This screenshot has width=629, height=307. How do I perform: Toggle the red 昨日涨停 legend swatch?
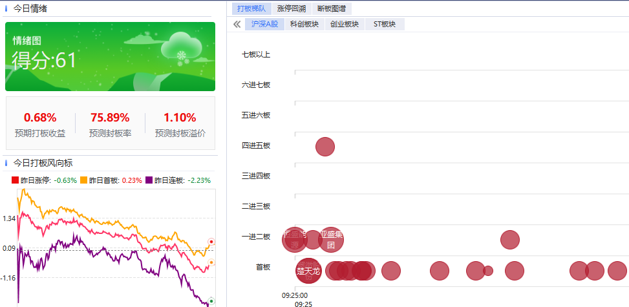[x=16, y=180]
